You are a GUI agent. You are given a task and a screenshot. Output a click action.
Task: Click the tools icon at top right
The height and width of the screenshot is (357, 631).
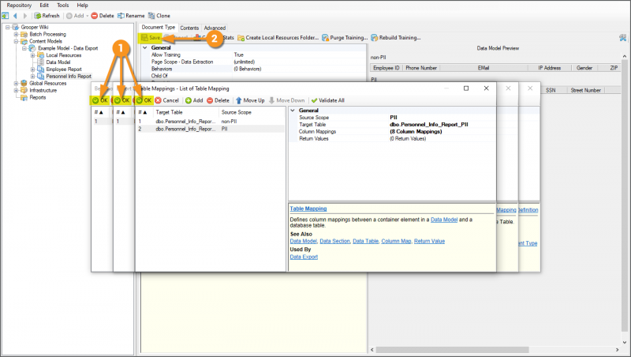click(623, 38)
